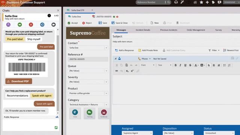Open the Disposition dropdown
Viewport: 240px width, 135px height.
[178, 133]
